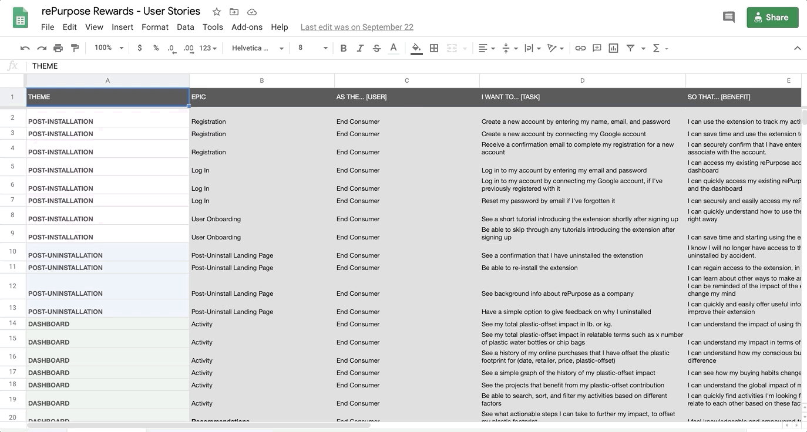Open vertical align dropdown
807x432 pixels.
pyautogui.click(x=510, y=48)
